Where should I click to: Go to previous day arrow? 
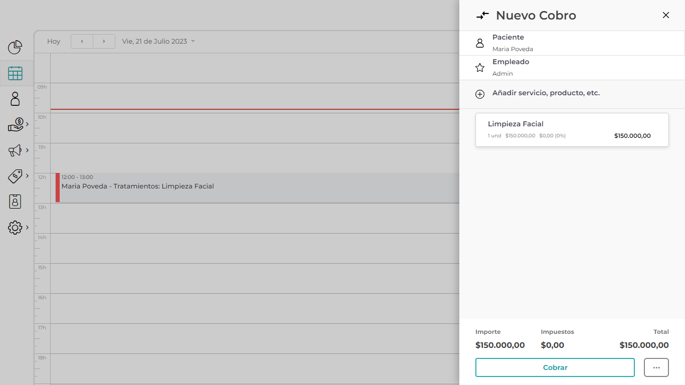point(82,41)
